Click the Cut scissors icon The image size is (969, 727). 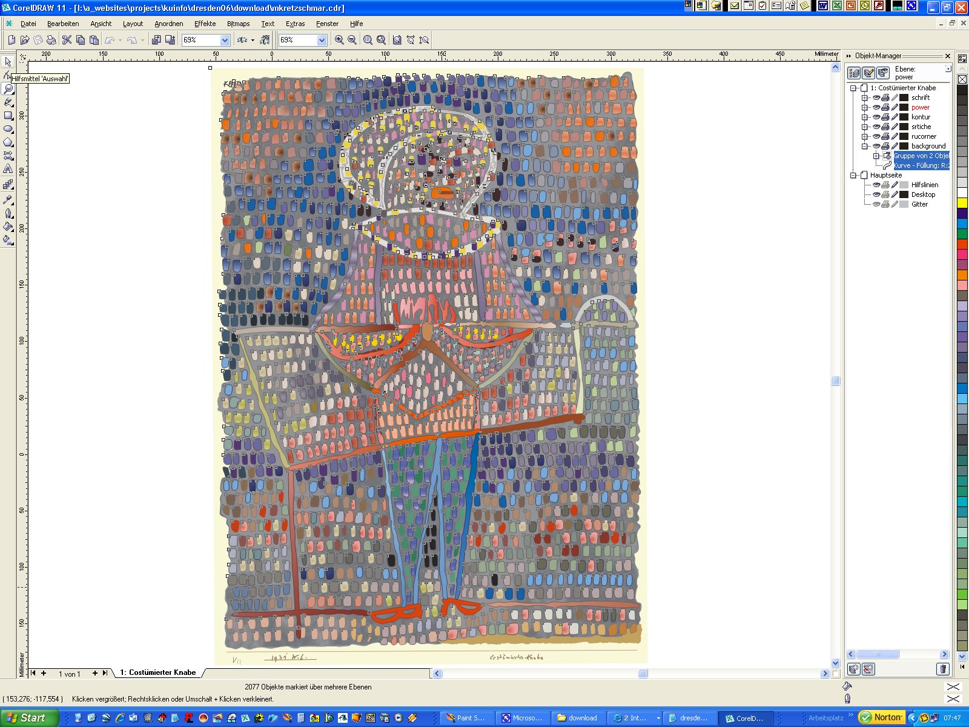(67, 40)
